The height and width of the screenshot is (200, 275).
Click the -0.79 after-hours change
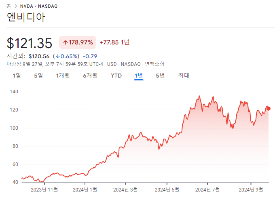click(x=90, y=56)
